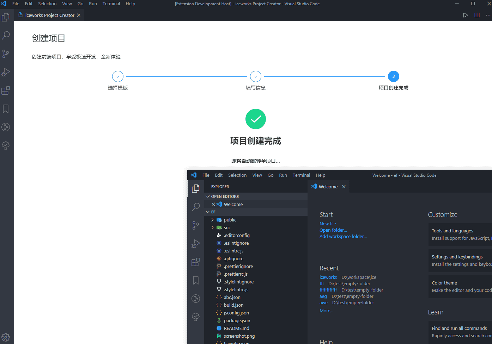
Task: Close Welcome entry in Open Editors list
Action: pyautogui.click(x=213, y=204)
